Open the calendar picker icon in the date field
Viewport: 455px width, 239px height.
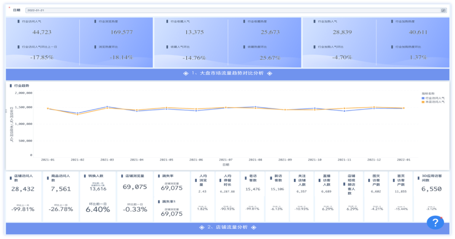point(443,11)
